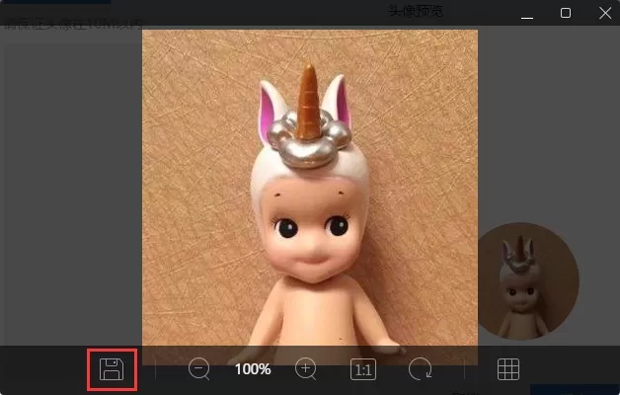
Task: Maximize the avatar preview window
Action: pyautogui.click(x=566, y=13)
